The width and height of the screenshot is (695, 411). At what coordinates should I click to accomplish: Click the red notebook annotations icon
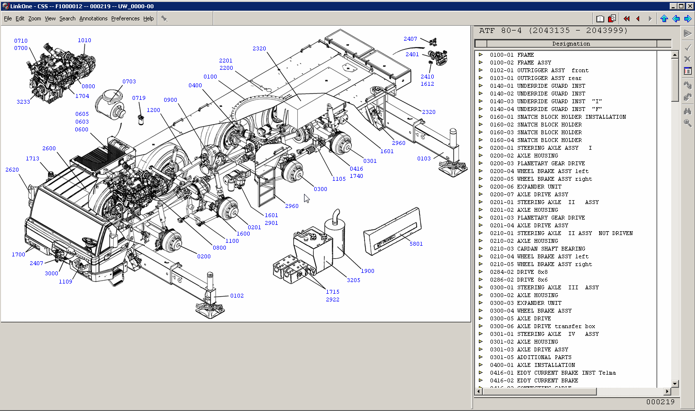click(611, 18)
